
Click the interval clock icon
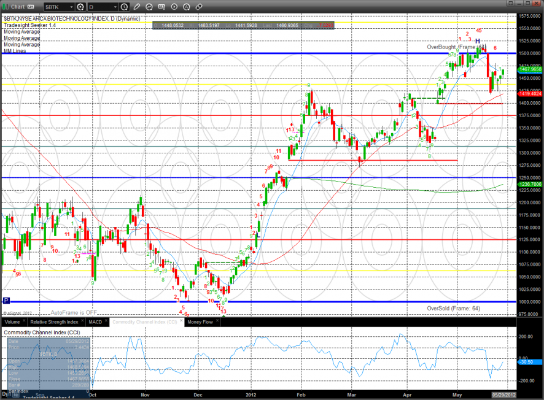(x=125, y=7)
